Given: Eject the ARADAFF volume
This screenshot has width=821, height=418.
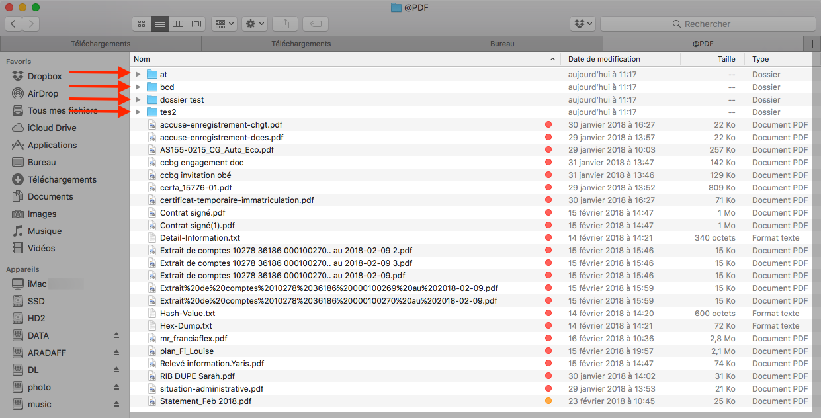Looking at the screenshot, I should point(116,353).
